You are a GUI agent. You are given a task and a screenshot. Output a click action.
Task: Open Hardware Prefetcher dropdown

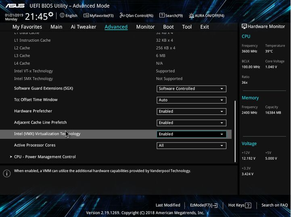pos(191,111)
